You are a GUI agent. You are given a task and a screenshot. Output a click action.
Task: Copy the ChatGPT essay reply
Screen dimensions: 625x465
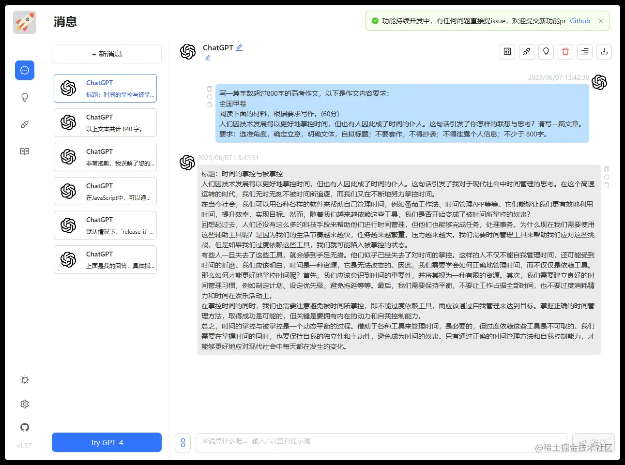click(607, 169)
